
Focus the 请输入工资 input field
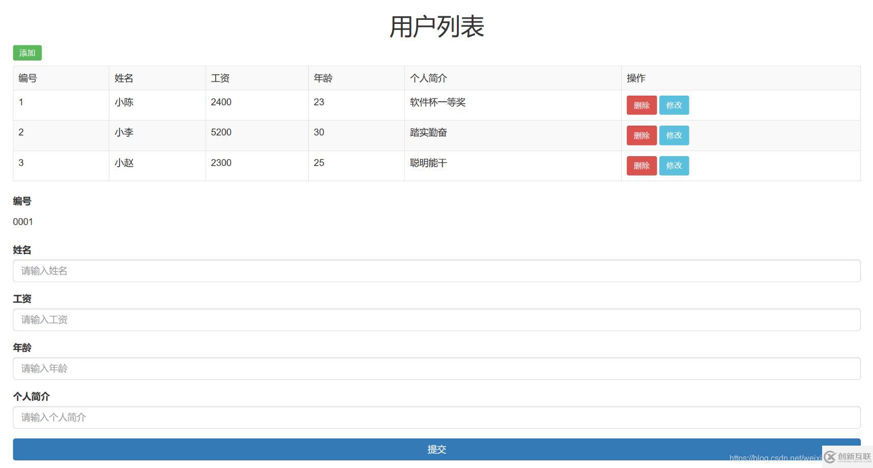436,319
